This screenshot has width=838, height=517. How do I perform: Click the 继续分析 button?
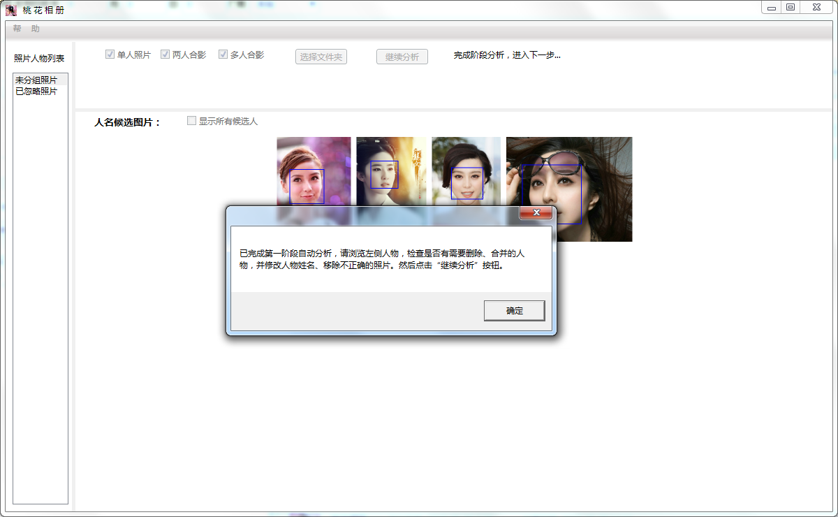[402, 57]
